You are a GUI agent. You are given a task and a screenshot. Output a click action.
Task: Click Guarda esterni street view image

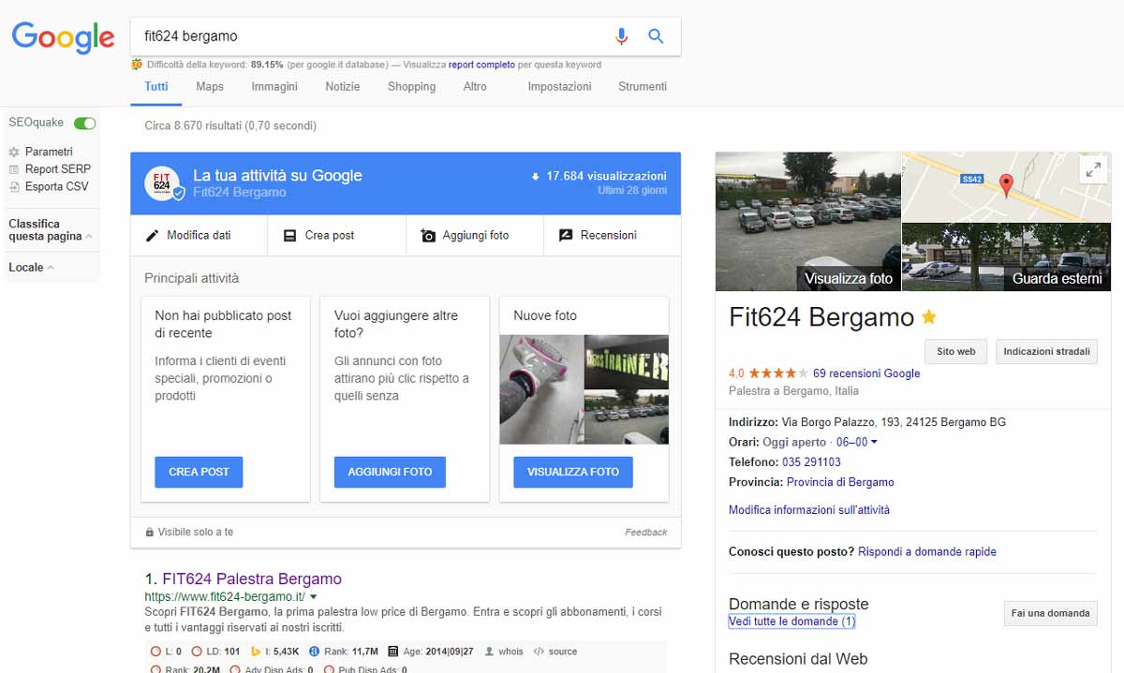pos(1006,256)
